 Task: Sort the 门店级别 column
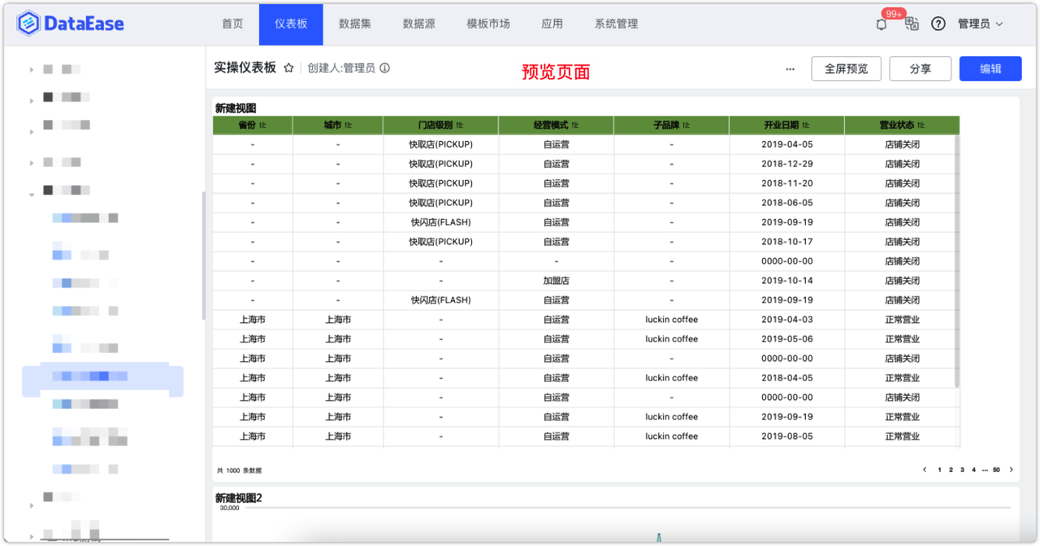(x=460, y=126)
